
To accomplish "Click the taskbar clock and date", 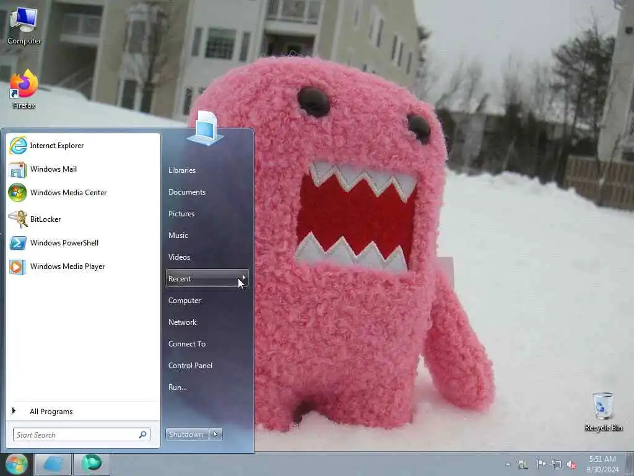I will pyautogui.click(x=602, y=464).
